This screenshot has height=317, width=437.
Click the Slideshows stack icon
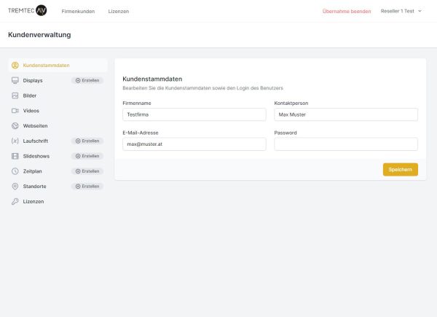point(15,156)
